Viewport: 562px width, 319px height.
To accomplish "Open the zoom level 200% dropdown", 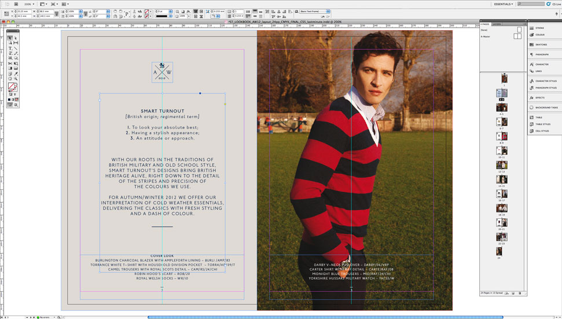I will click(x=29, y=4).
